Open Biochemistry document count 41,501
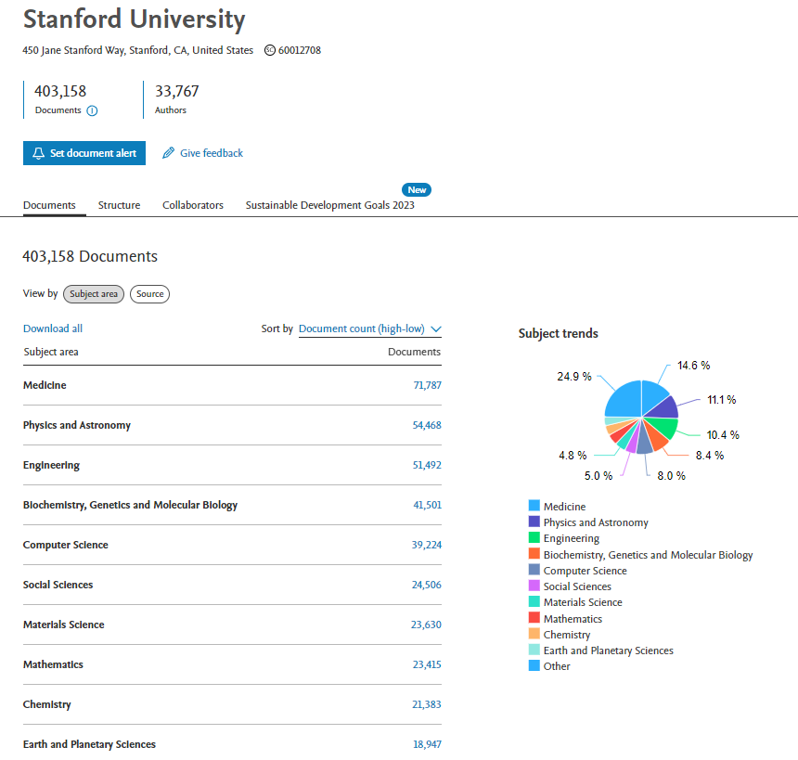 coord(427,505)
